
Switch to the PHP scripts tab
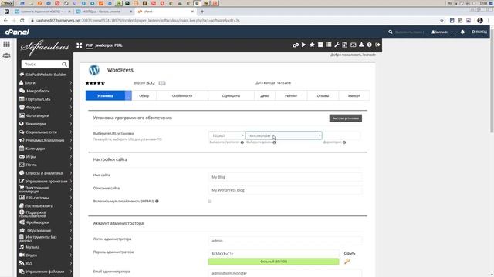pos(90,45)
